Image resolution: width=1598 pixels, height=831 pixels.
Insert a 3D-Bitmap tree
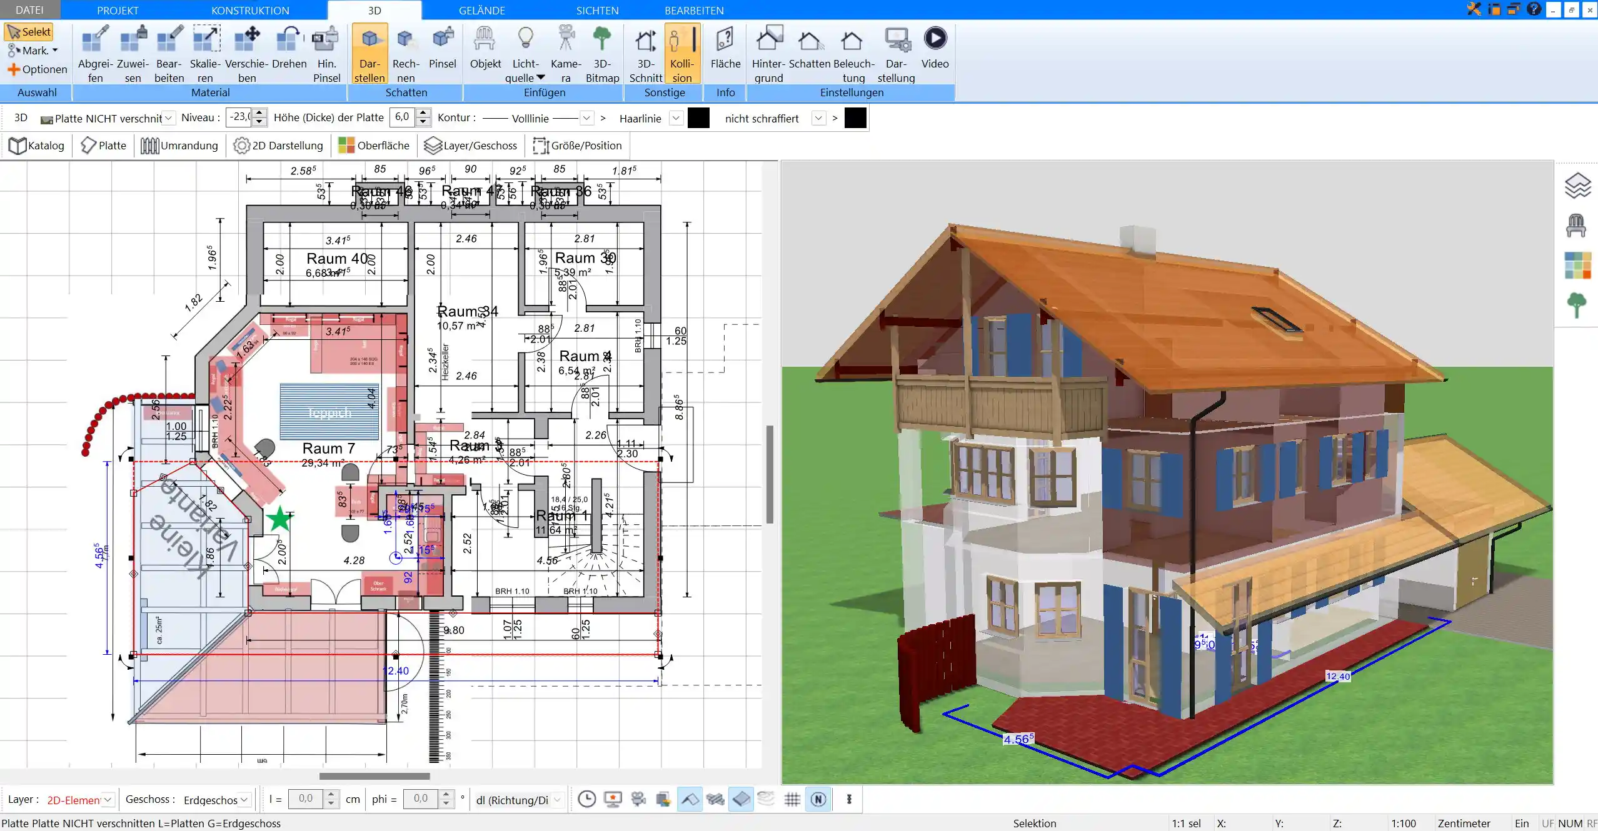(602, 54)
